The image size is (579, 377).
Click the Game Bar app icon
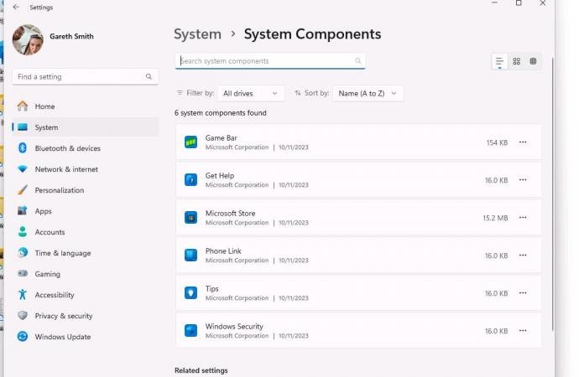click(x=190, y=142)
